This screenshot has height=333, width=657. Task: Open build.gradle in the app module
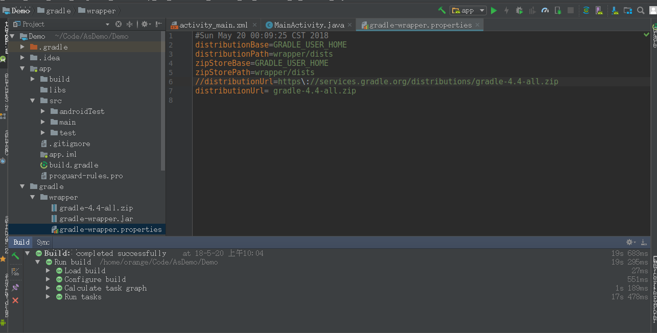(x=69, y=165)
